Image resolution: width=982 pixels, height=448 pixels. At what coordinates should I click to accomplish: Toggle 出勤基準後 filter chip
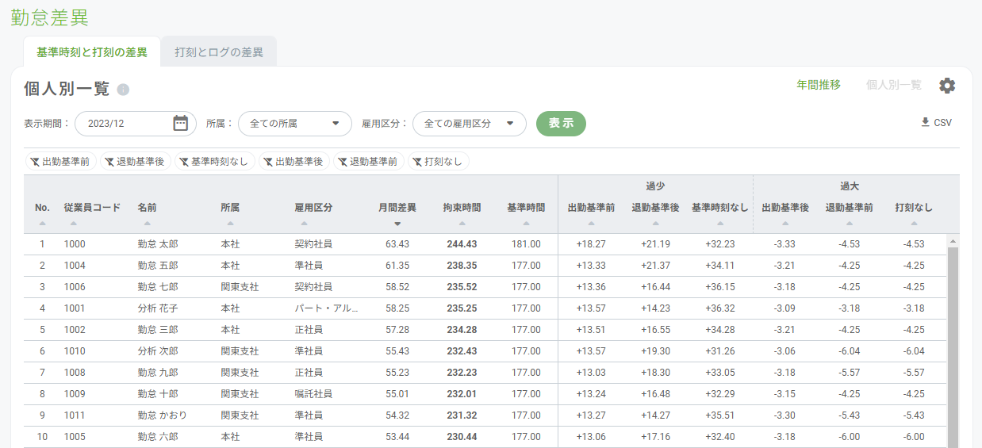click(x=293, y=161)
